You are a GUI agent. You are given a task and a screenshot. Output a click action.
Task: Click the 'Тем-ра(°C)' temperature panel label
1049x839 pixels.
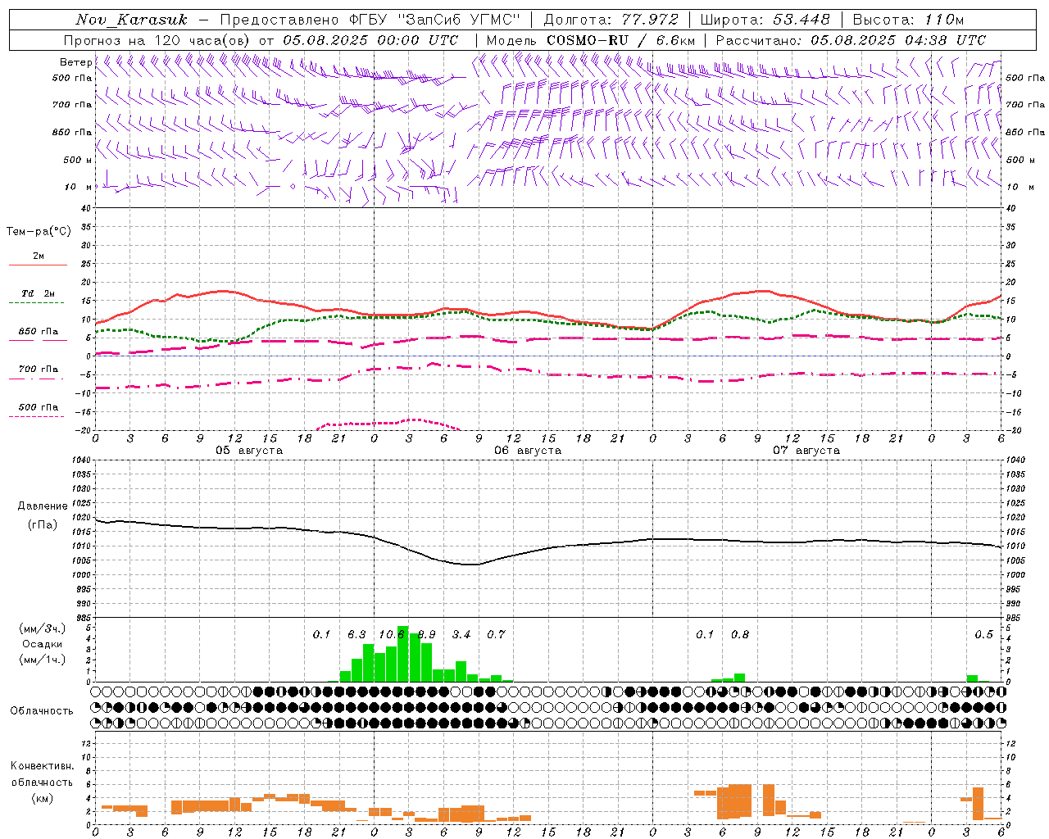click(x=39, y=232)
